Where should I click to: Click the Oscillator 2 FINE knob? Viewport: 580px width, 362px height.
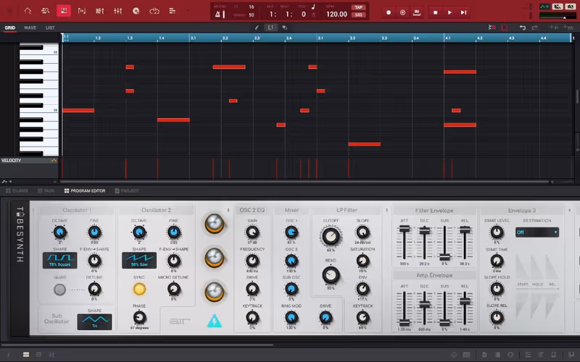174,232
